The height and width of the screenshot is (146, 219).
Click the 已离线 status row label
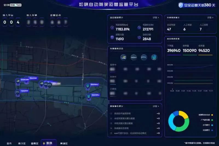(x=113, y=89)
